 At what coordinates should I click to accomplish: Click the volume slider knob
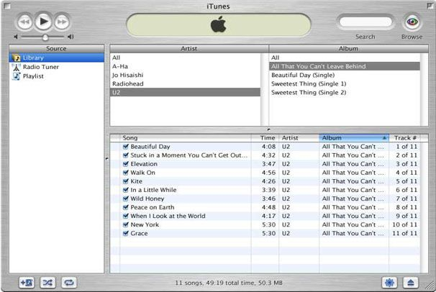[45, 37]
